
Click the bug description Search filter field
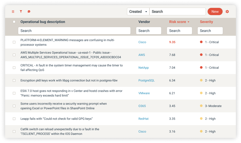[x=74, y=31]
